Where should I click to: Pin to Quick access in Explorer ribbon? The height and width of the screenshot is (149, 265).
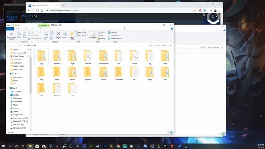click(x=11, y=36)
